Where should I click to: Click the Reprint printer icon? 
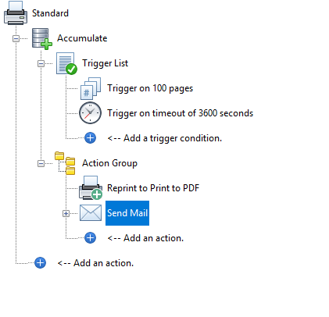pos(91,188)
